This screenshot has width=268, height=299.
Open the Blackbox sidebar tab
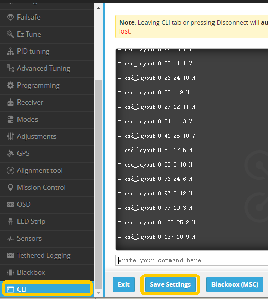pos(47,273)
